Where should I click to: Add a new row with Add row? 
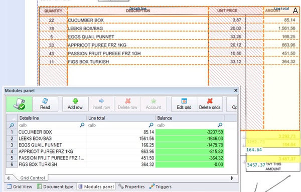75,104
